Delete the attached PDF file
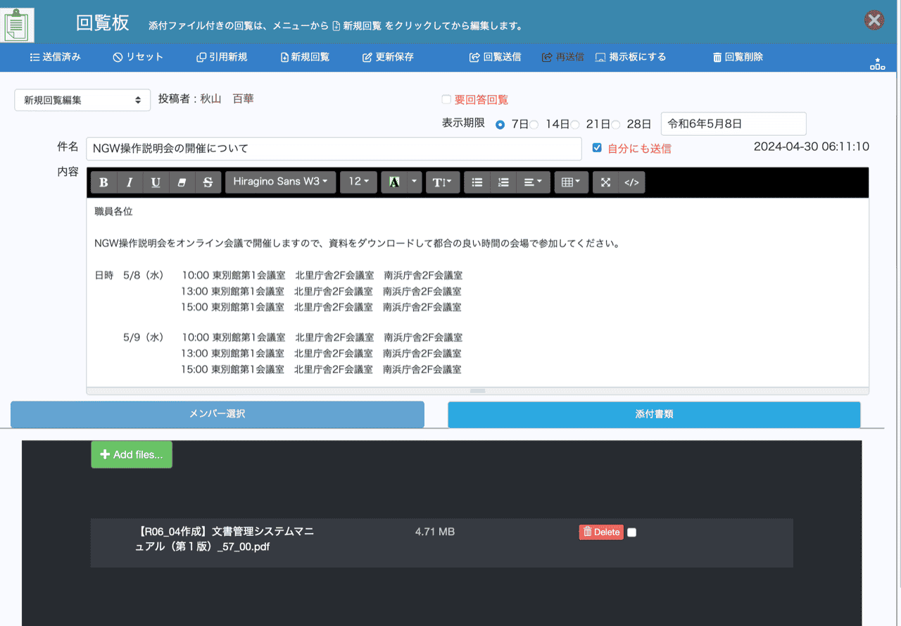 pyautogui.click(x=601, y=532)
